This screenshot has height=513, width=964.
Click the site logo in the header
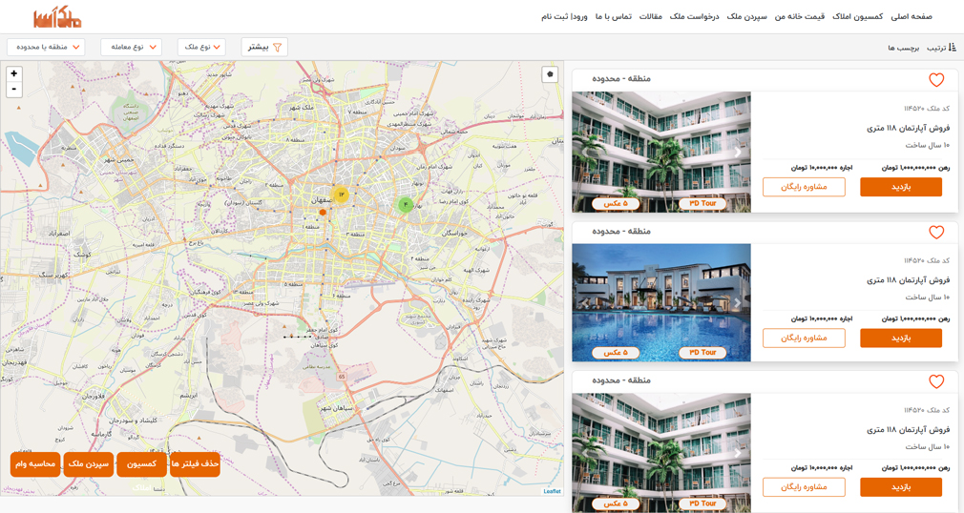click(x=57, y=17)
